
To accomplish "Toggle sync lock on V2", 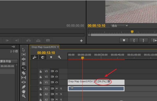I will tap(52, 77).
